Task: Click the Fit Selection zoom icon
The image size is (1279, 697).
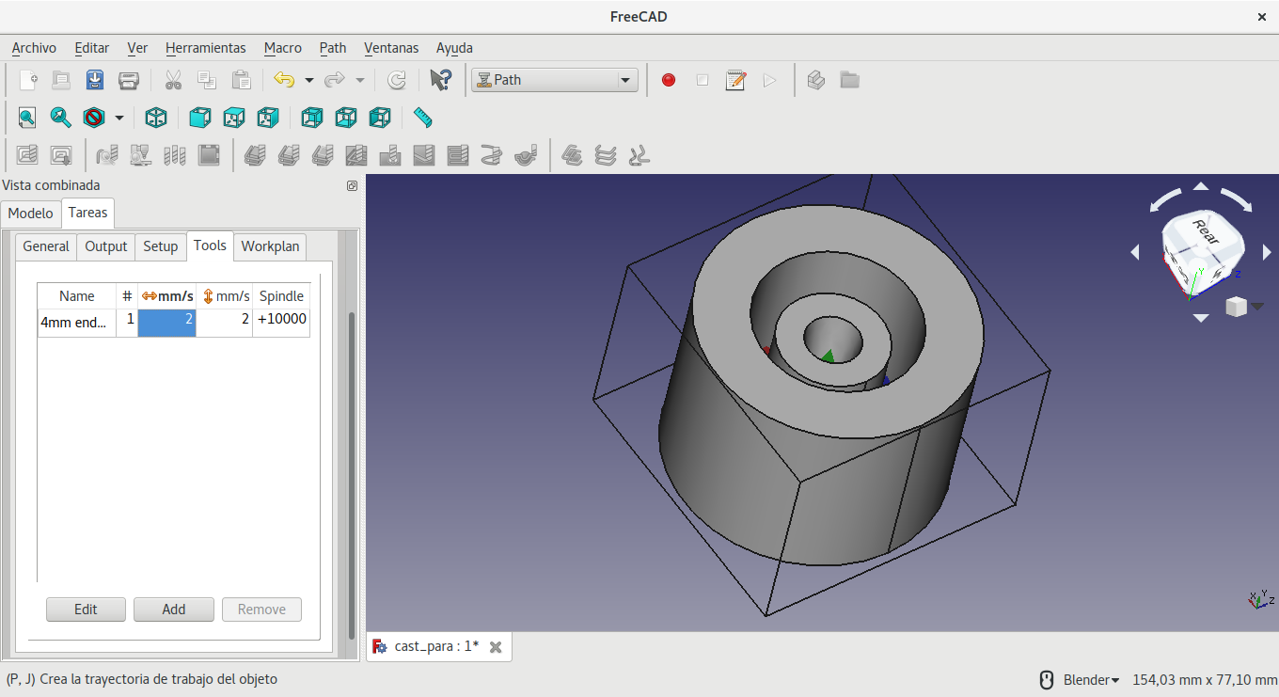Action: click(x=60, y=118)
